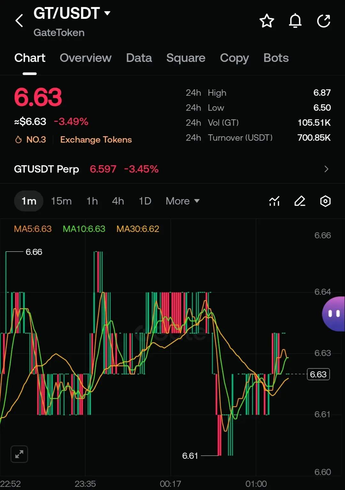Expand the More timeframes dropdown
The image size is (345, 490).
point(183,201)
